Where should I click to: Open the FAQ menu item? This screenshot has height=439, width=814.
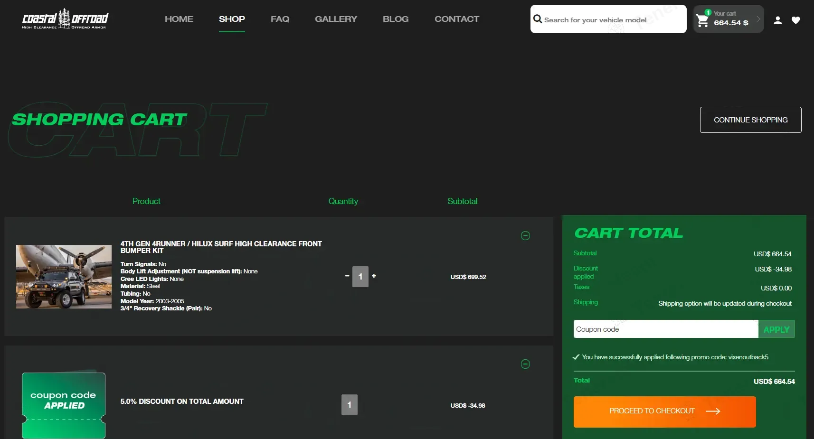tap(280, 19)
